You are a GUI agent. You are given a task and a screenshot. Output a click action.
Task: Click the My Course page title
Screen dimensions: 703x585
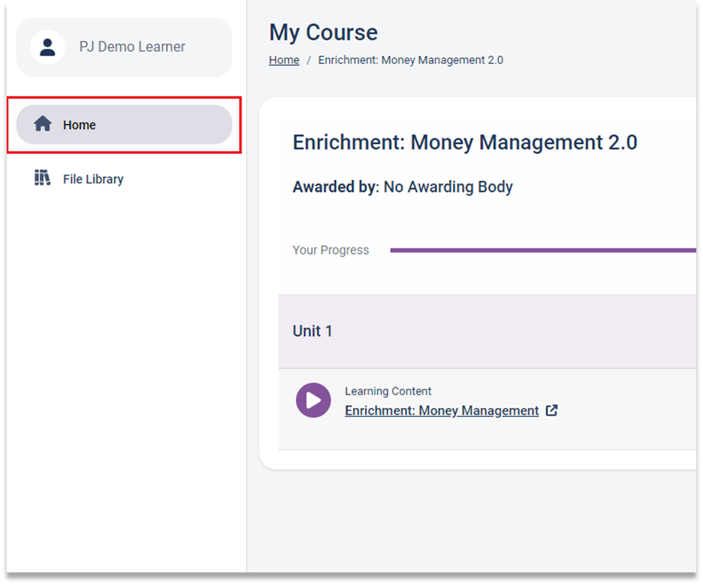tap(323, 33)
